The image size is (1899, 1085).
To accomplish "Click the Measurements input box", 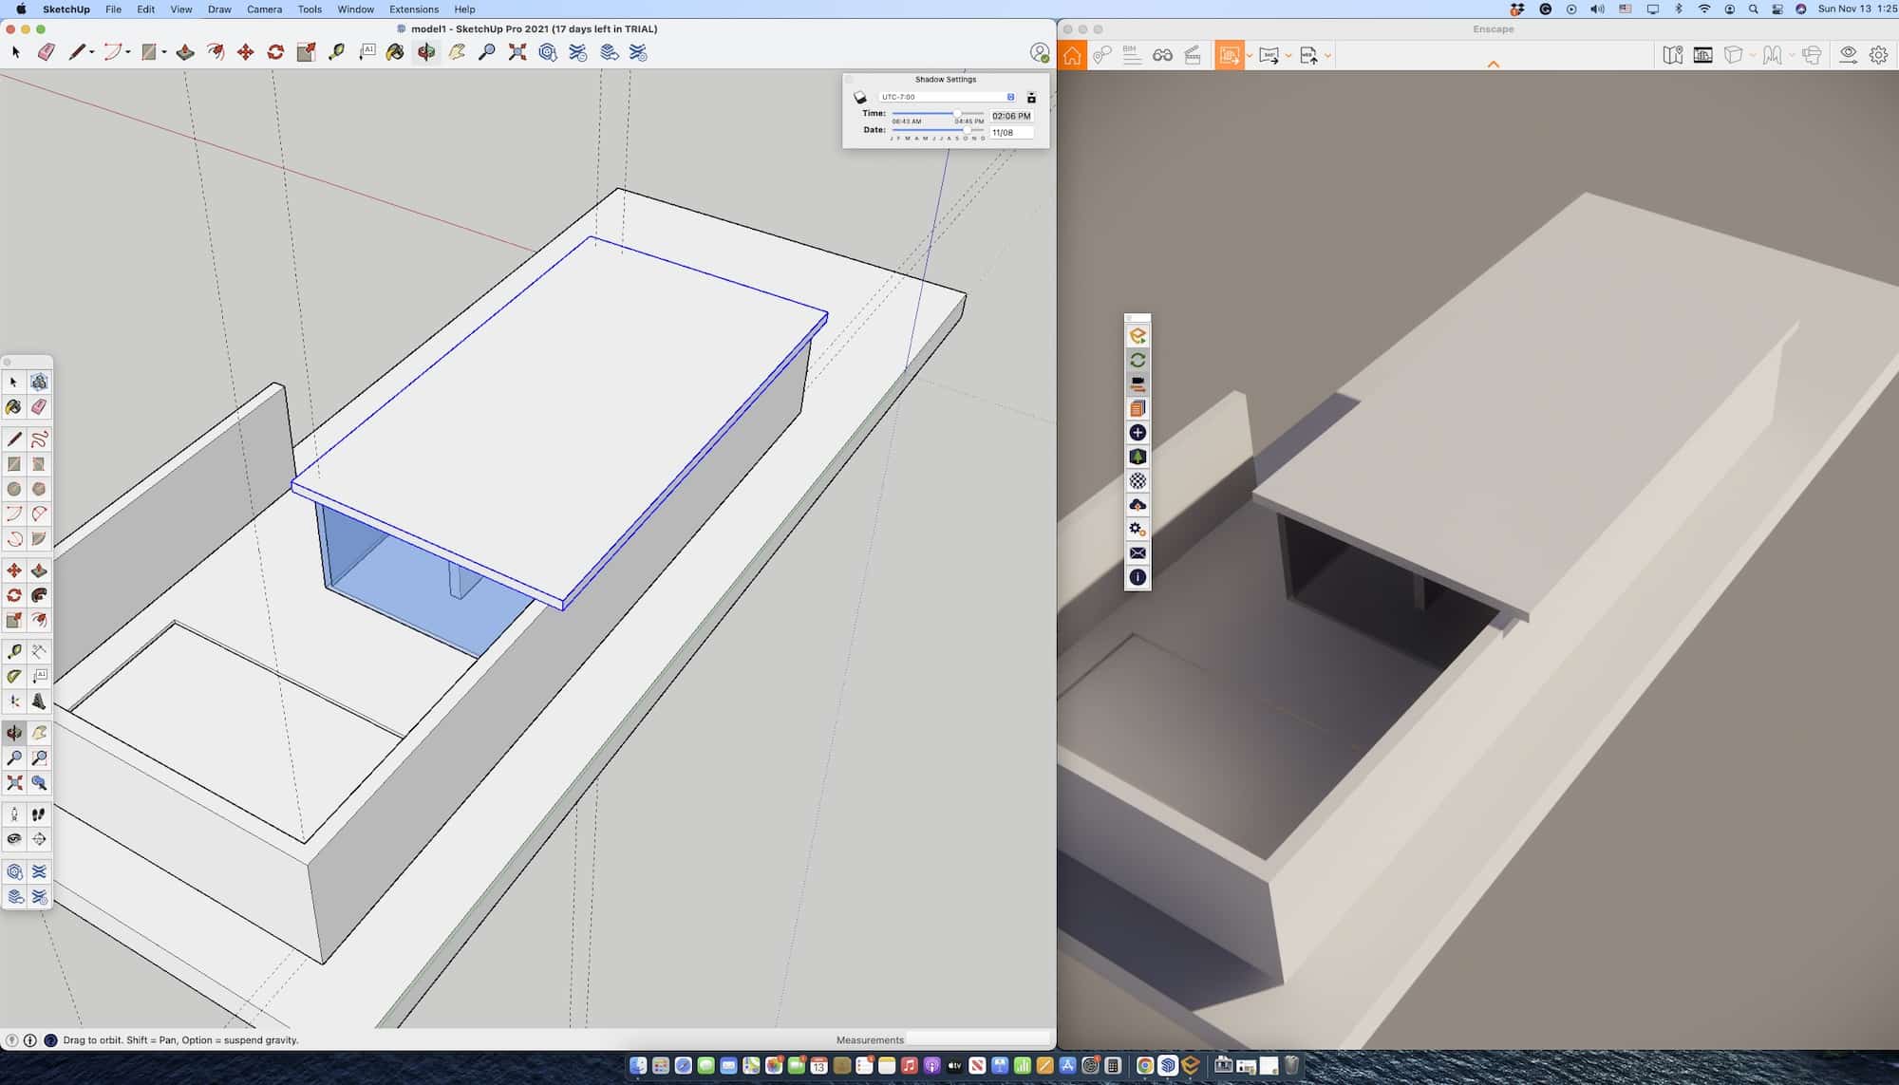I will pyautogui.click(x=978, y=1039).
